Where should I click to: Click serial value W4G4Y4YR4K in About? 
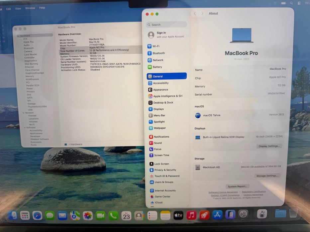276,93
